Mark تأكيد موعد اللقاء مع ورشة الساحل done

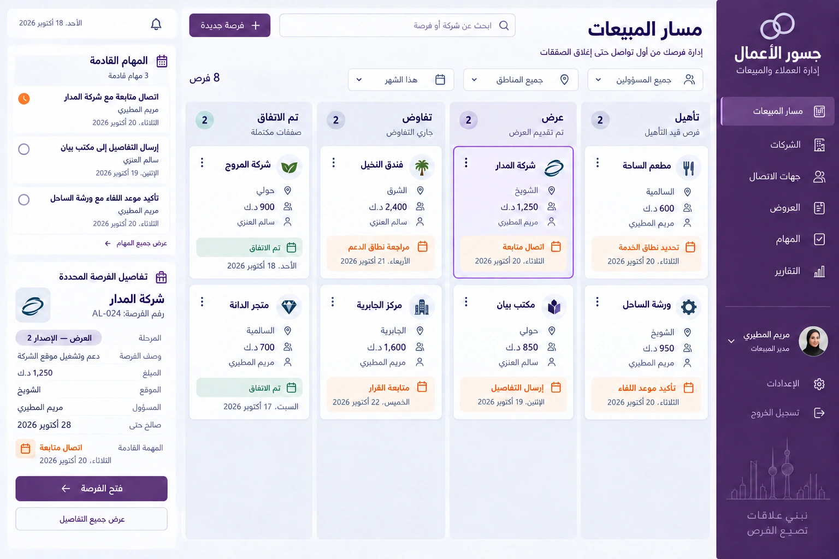(24, 200)
